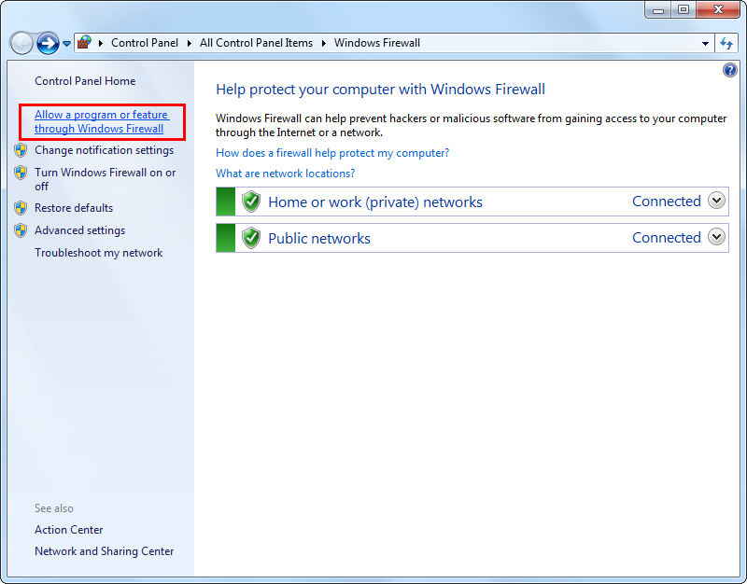This screenshot has width=747, height=584.
Task: Open Advanced settings link
Action: click(80, 230)
